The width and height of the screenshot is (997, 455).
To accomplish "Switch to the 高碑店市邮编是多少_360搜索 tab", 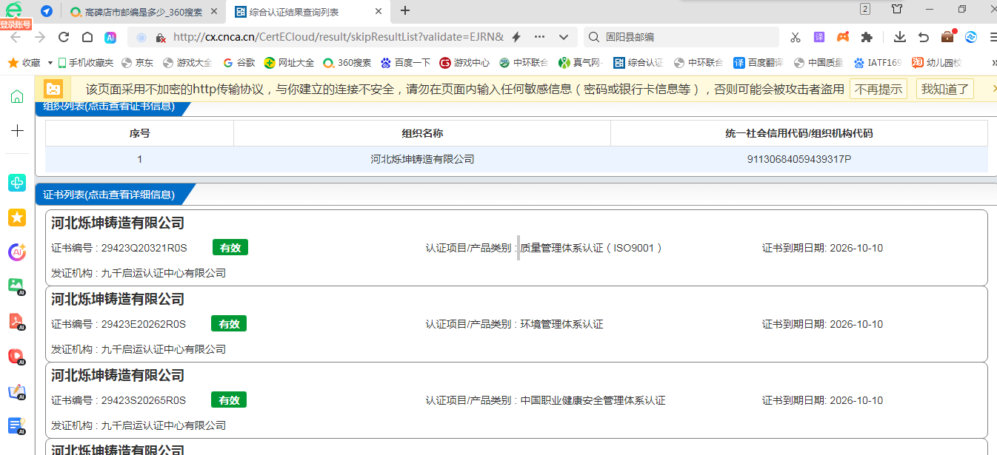I will 144,12.
